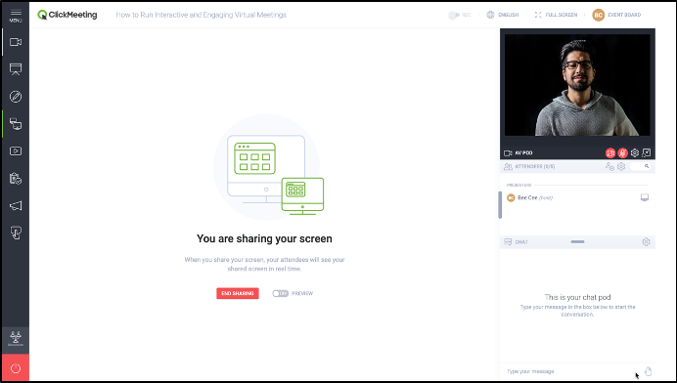
Task: Unmute the red microphone button
Action: pos(622,152)
